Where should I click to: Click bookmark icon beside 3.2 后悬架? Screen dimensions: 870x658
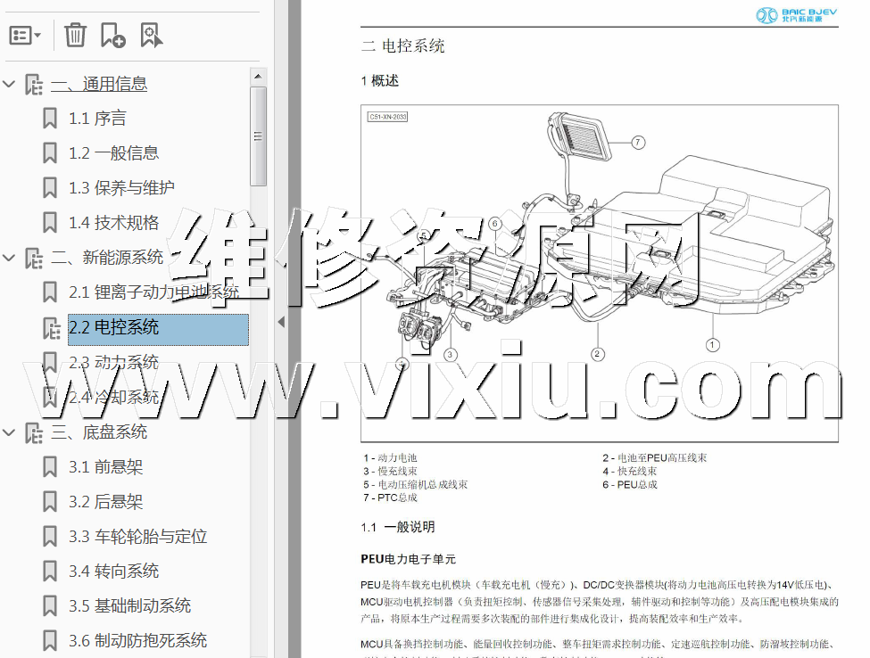click(x=50, y=502)
